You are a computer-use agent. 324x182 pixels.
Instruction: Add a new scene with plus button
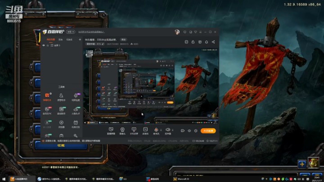[80, 40]
